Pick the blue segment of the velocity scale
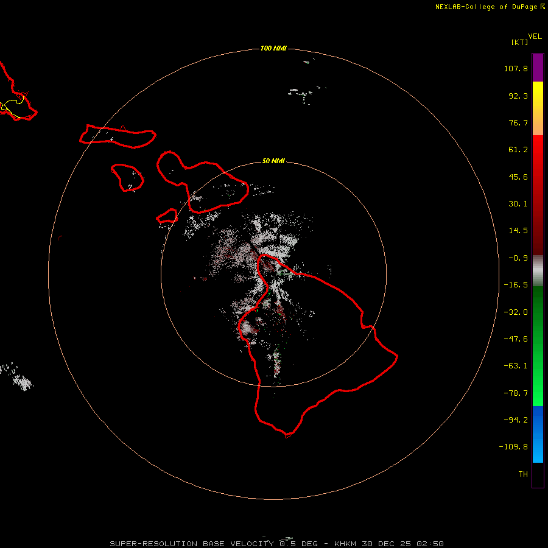Viewport: 548px width, 548px height. (538, 434)
